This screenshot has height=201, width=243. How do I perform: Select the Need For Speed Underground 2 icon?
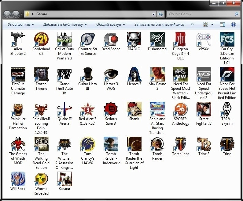(204, 74)
